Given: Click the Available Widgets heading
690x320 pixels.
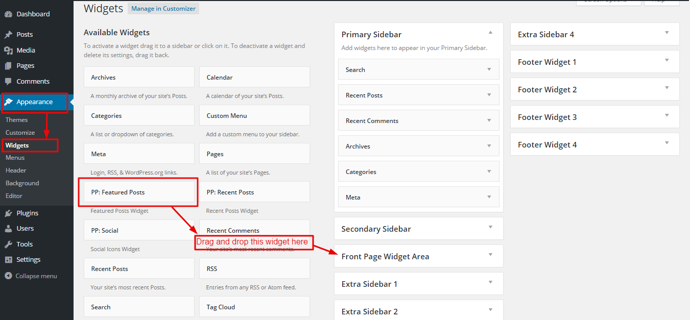Looking at the screenshot, I should (117, 32).
